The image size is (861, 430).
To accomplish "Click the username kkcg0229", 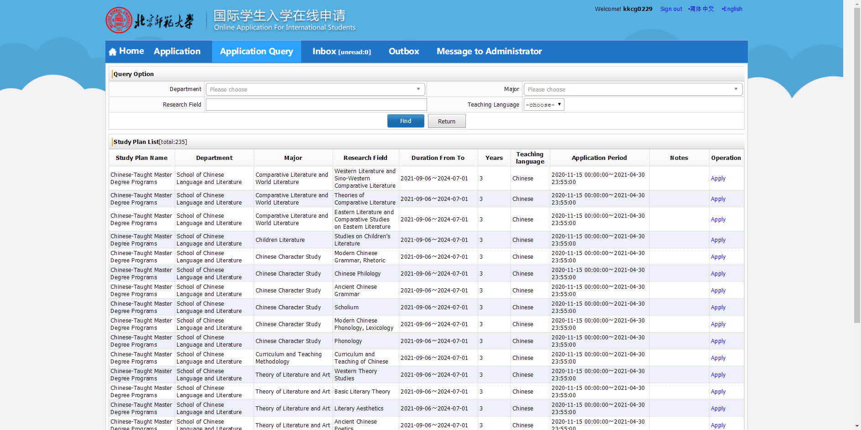I will coord(637,9).
